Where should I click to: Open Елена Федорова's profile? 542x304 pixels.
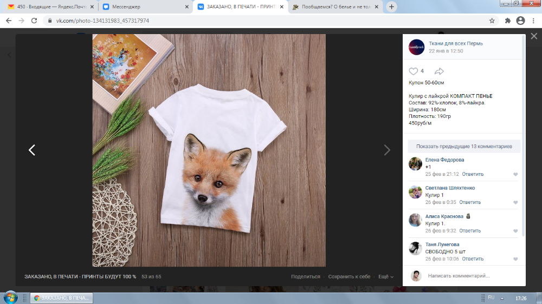(444, 160)
